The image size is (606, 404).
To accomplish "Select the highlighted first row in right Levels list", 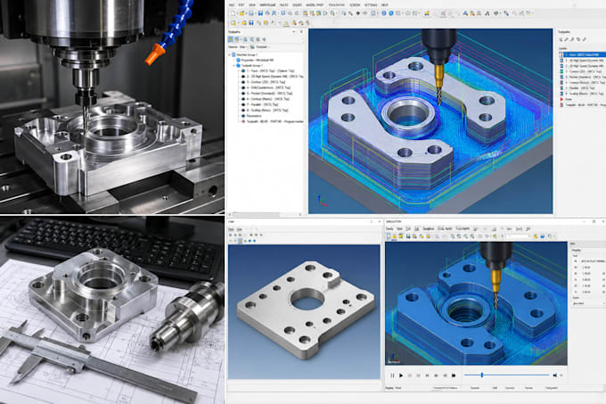I will pos(583,55).
